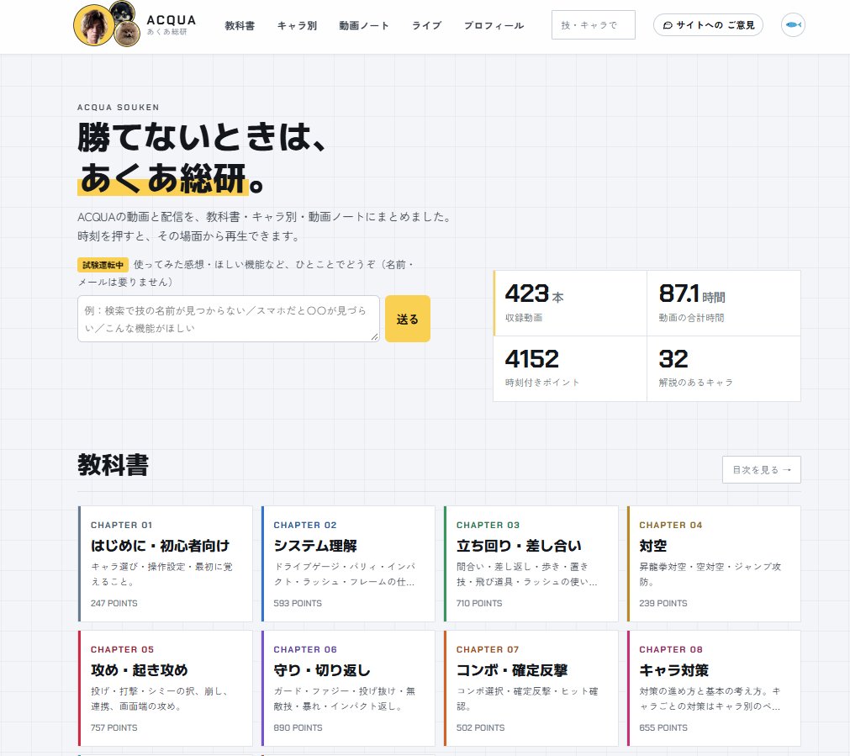Screen dimensions: 850x756
Task: Go to 動画ノート in navigation
Action: coord(364,25)
